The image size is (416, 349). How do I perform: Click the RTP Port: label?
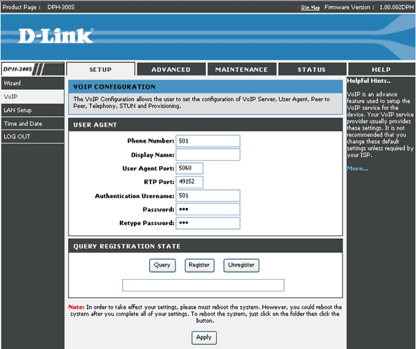(x=159, y=182)
